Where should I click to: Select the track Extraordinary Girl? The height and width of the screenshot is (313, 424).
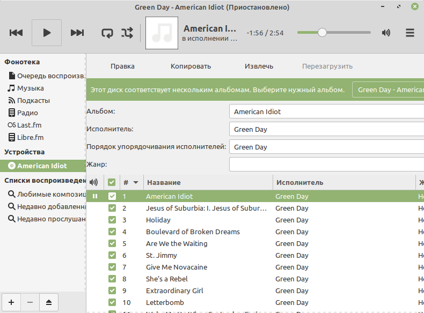(x=174, y=291)
